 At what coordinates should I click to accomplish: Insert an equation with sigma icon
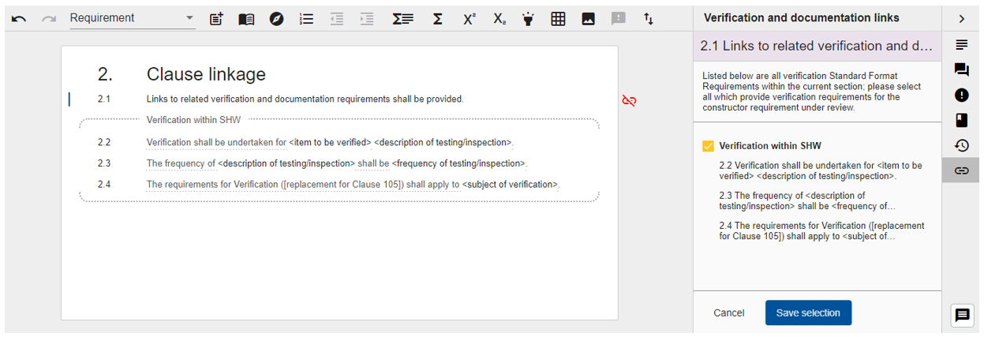[437, 19]
